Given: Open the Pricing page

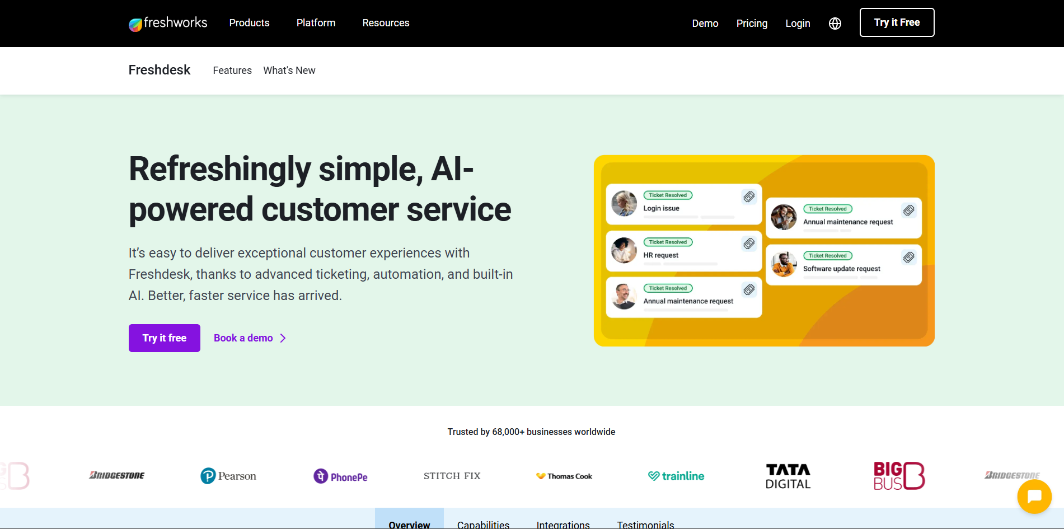Looking at the screenshot, I should pos(752,24).
